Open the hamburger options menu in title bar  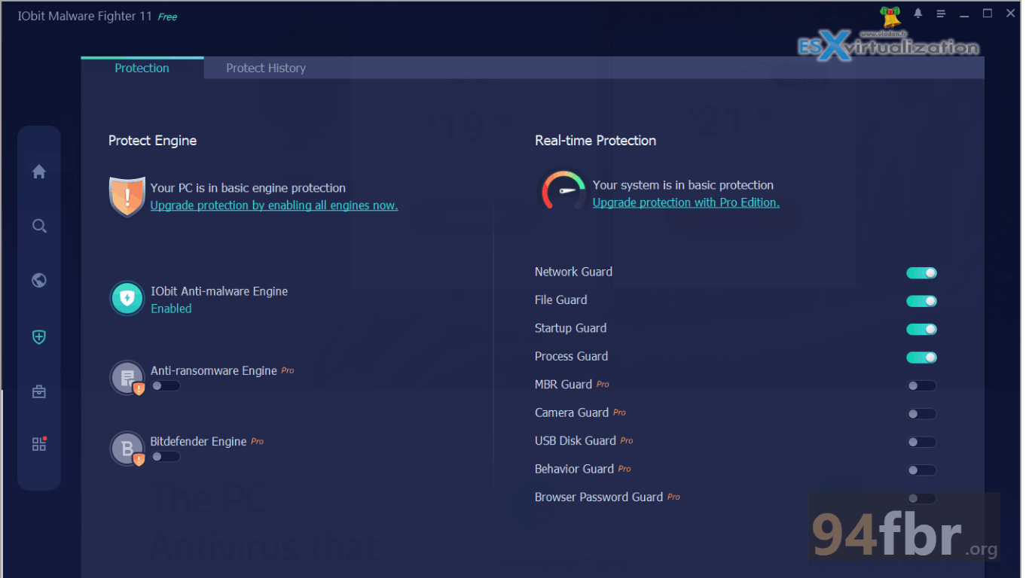pyautogui.click(x=941, y=14)
